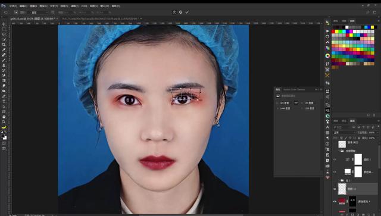Toggle lock all for layer
The width and height of the screenshot is (381, 216).
point(359,138)
